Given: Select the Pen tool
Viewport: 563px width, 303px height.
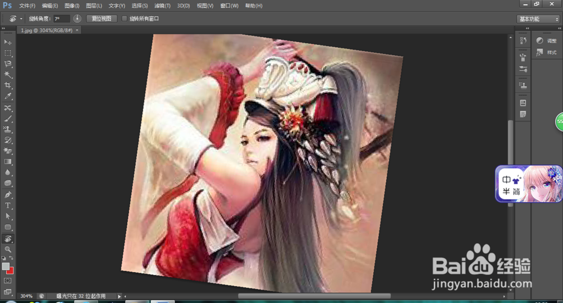Looking at the screenshot, I should (x=7, y=195).
